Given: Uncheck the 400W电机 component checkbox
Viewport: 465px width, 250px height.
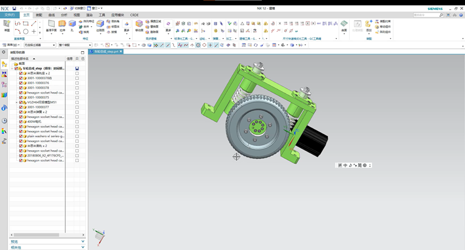Looking at the screenshot, I should [x=21, y=122].
